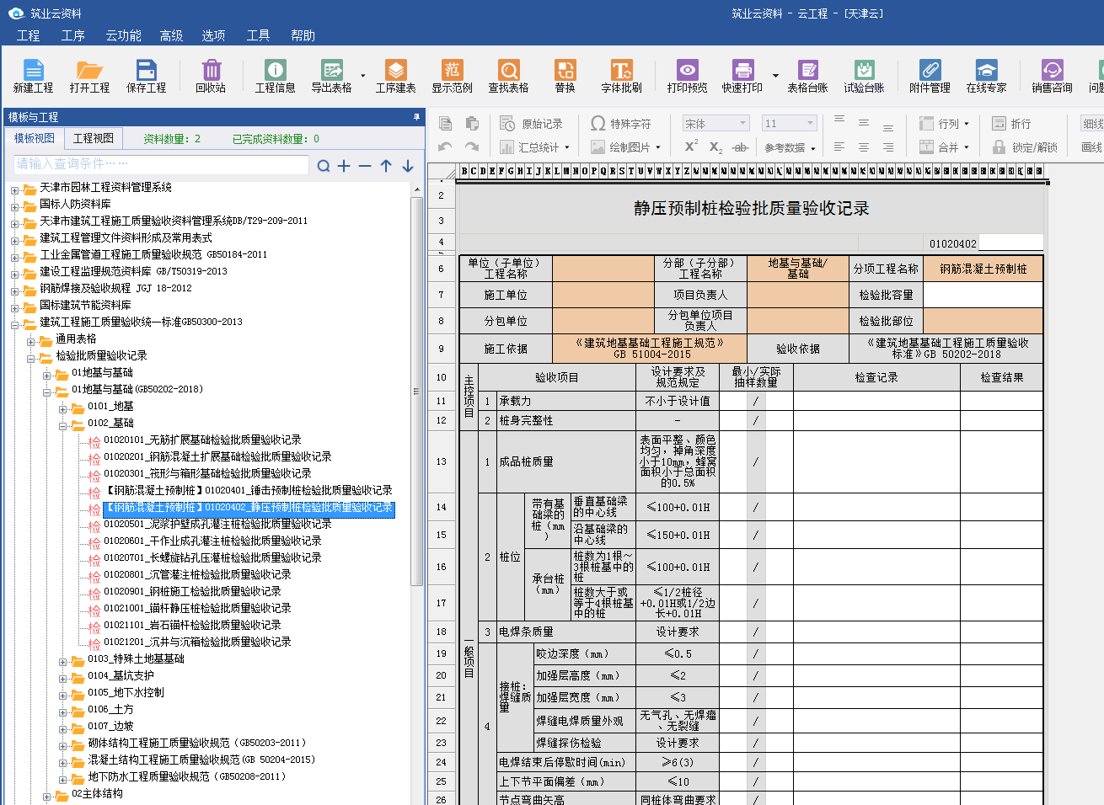
Task: Expand the 0103_特殊土地基基础 node
Action: coord(62,661)
